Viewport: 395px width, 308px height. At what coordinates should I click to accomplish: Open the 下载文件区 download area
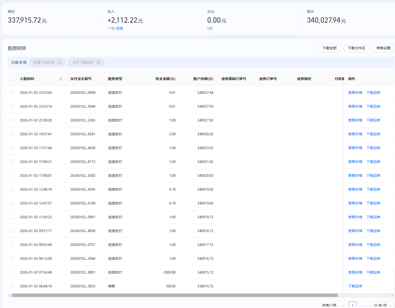(x=356, y=48)
